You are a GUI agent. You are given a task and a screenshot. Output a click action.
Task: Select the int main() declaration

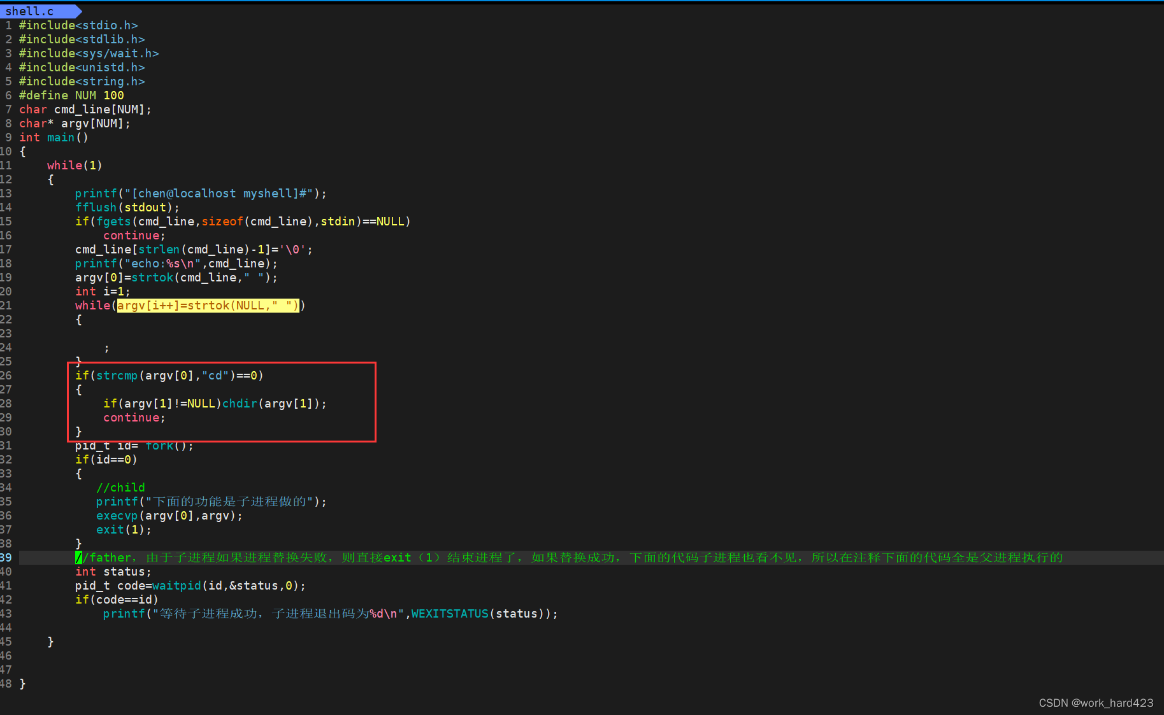(x=54, y=137)
